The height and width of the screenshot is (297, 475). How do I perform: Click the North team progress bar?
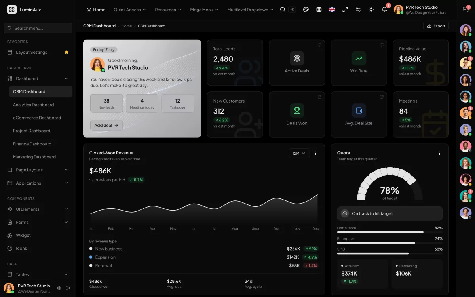tap(389, 232)
